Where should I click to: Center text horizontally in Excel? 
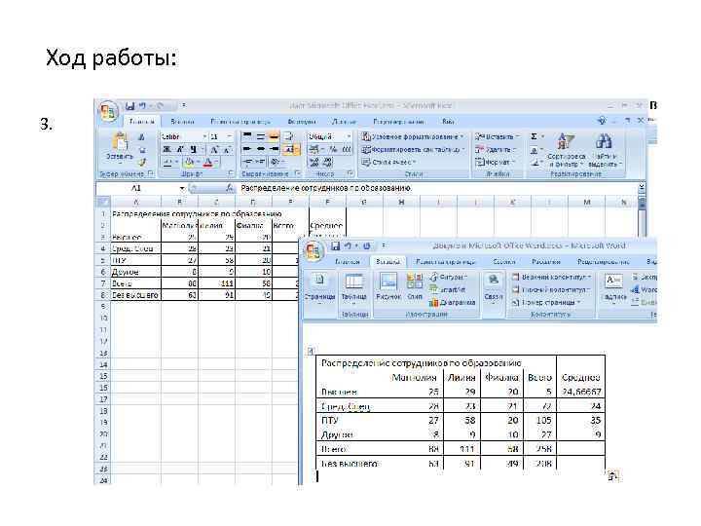(x=261, y=149)
